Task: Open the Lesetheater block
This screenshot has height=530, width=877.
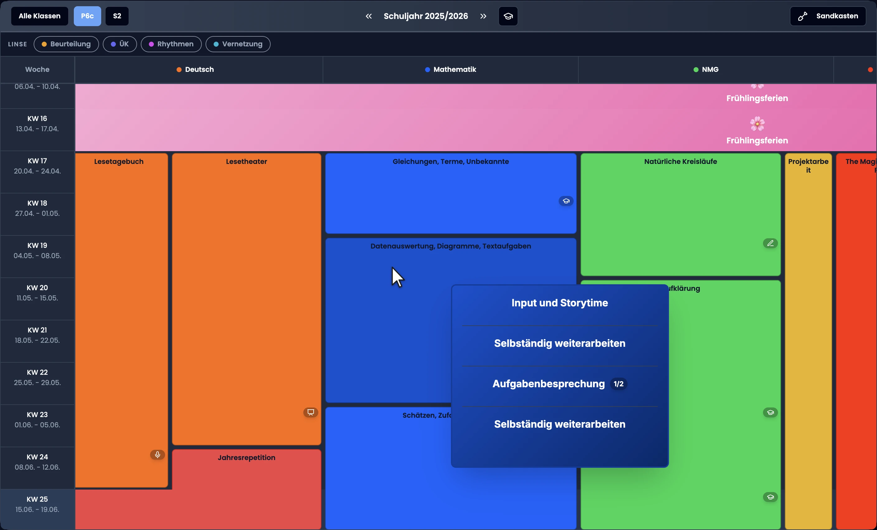Action: (246, 299)
